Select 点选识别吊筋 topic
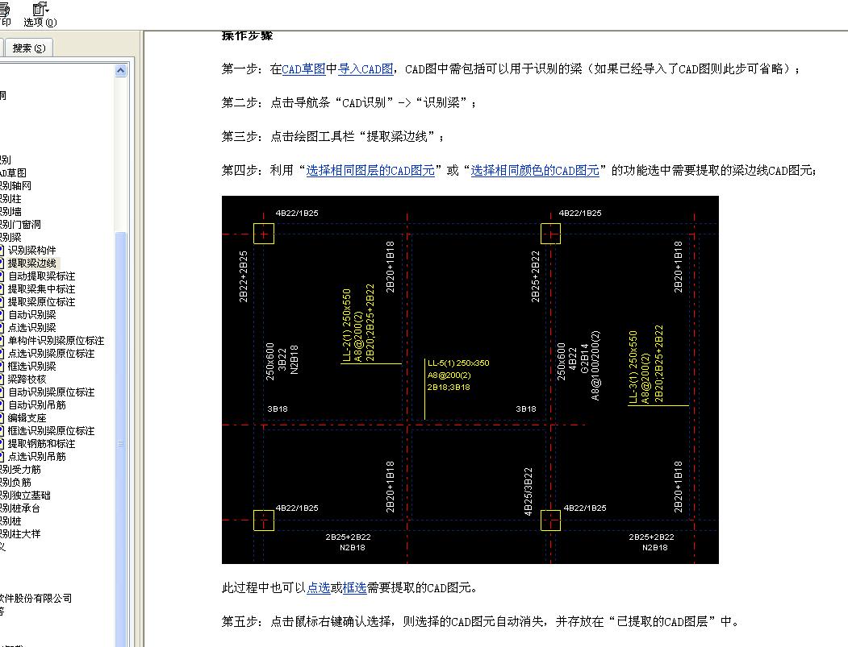This screenshot has height=647, width=848. 37,456
